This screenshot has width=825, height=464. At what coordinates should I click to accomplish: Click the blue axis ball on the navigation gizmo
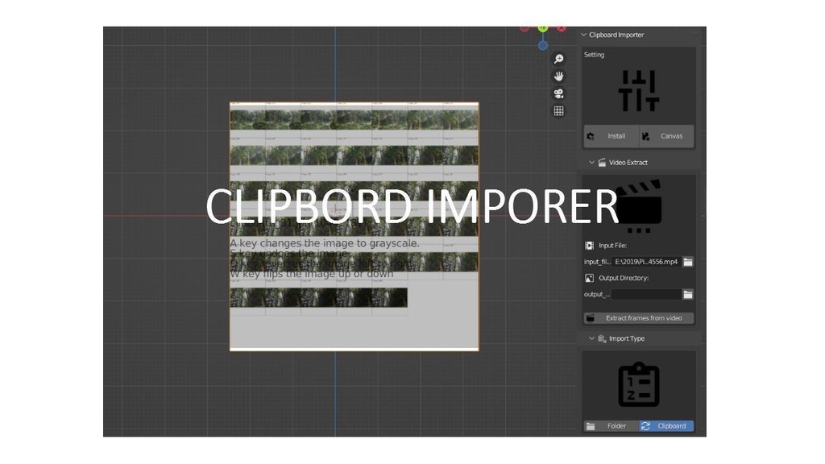(542, 45)
